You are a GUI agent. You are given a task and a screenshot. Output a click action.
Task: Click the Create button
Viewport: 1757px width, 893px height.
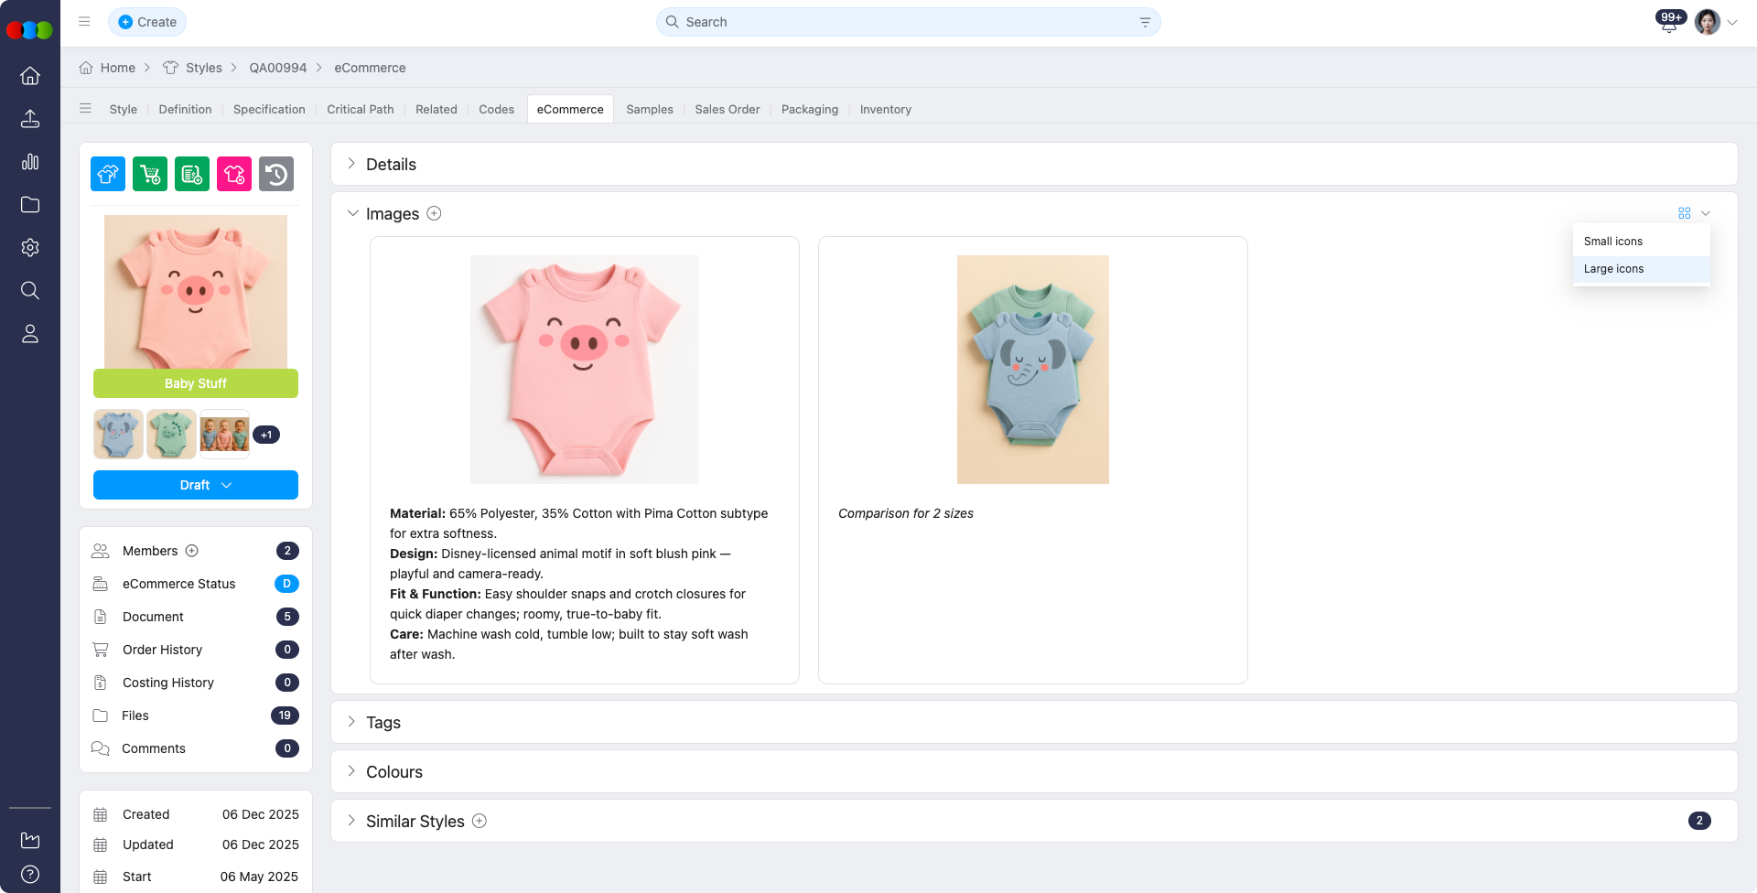pos(146,21)
